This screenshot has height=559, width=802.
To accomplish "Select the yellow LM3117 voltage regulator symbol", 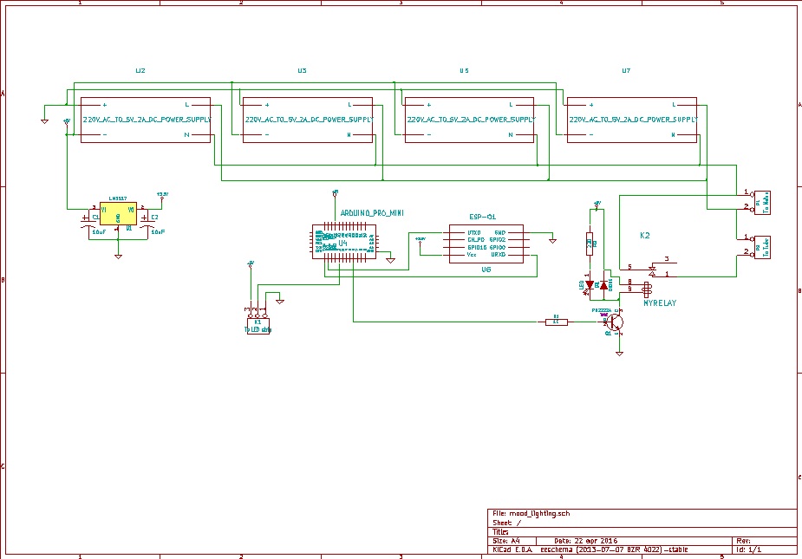I will (118, 213).
